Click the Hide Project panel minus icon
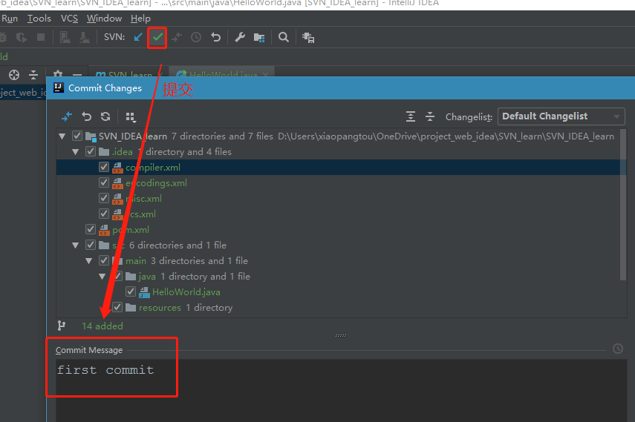Viewport: 635px width, 422px height. [77, 75]
